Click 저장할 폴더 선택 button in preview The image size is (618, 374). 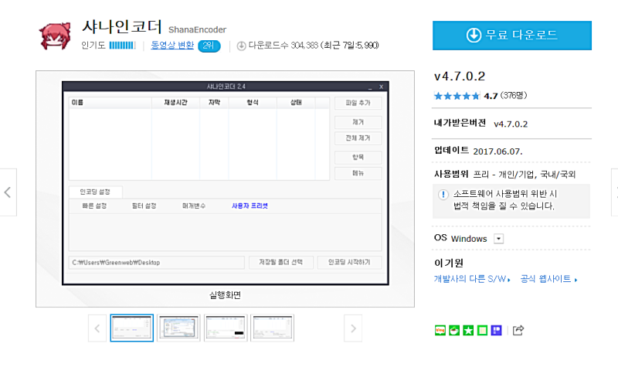281,263
